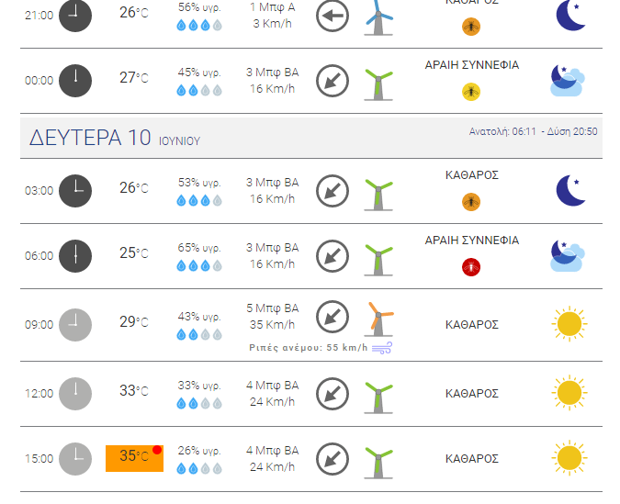Click the sunrise and sunset times text
This screenshot has width=620, height=504.
[533, 131]
